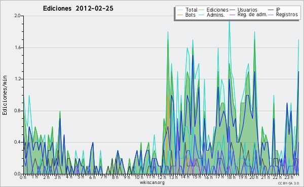This screenshot has width=304, height=187.
Task: Click the 'Reg. de adm.' legend label
Action: point(252,15)
